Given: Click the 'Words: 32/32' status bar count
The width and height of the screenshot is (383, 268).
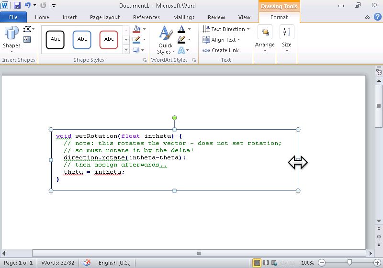Looking at the screenshot, I should (57, 263).
